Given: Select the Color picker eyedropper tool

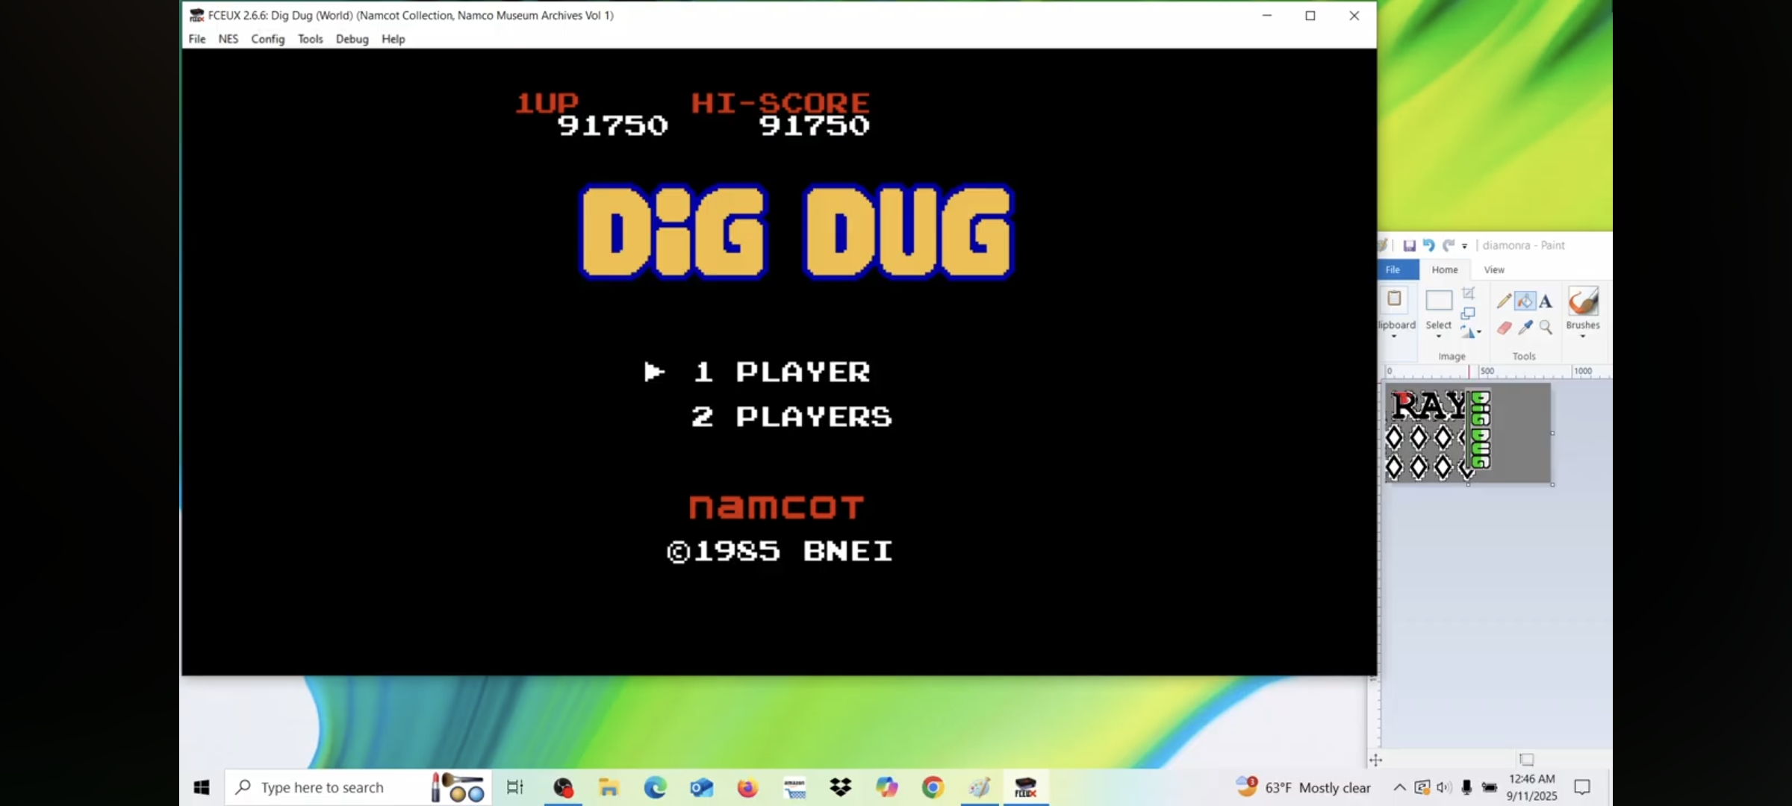Looking at the screenshot, I should coord(1525,328).
